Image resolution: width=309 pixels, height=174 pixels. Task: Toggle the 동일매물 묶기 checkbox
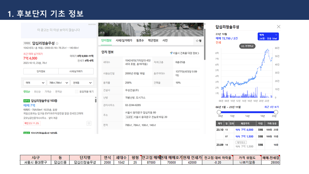[76, 92]
